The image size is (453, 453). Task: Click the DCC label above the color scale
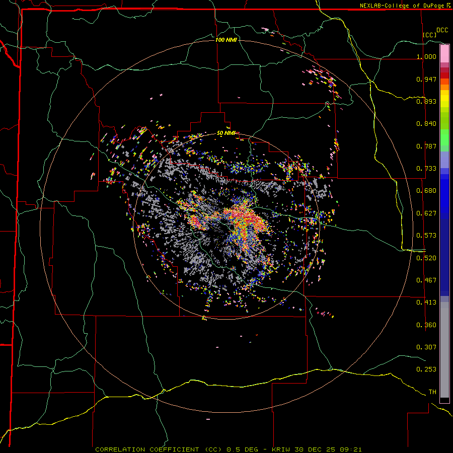(x=442, y=30)
